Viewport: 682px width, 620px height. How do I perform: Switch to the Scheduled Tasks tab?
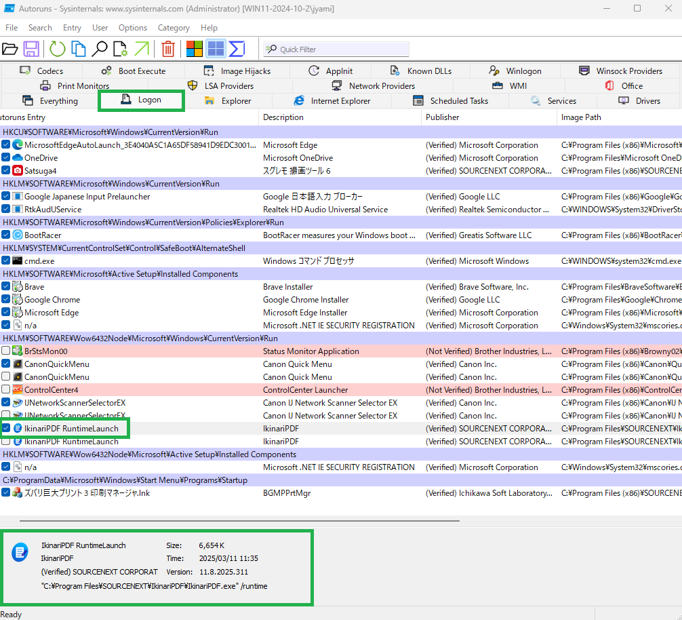click(x=450, y=101)
